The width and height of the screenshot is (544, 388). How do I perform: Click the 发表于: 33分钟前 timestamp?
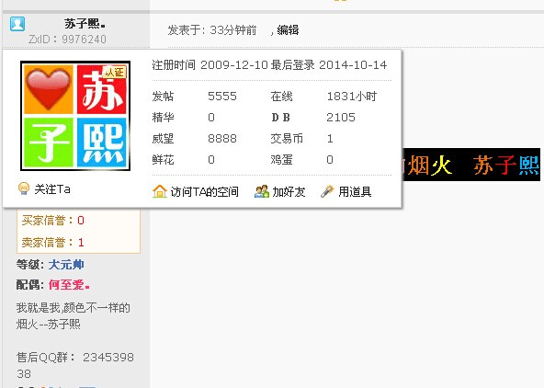pos(212,30)
